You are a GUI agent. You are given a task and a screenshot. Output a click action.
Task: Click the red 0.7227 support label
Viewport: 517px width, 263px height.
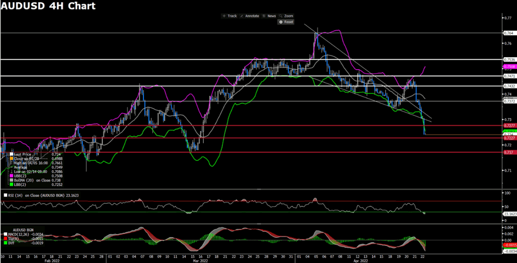(x=509, y=138)
